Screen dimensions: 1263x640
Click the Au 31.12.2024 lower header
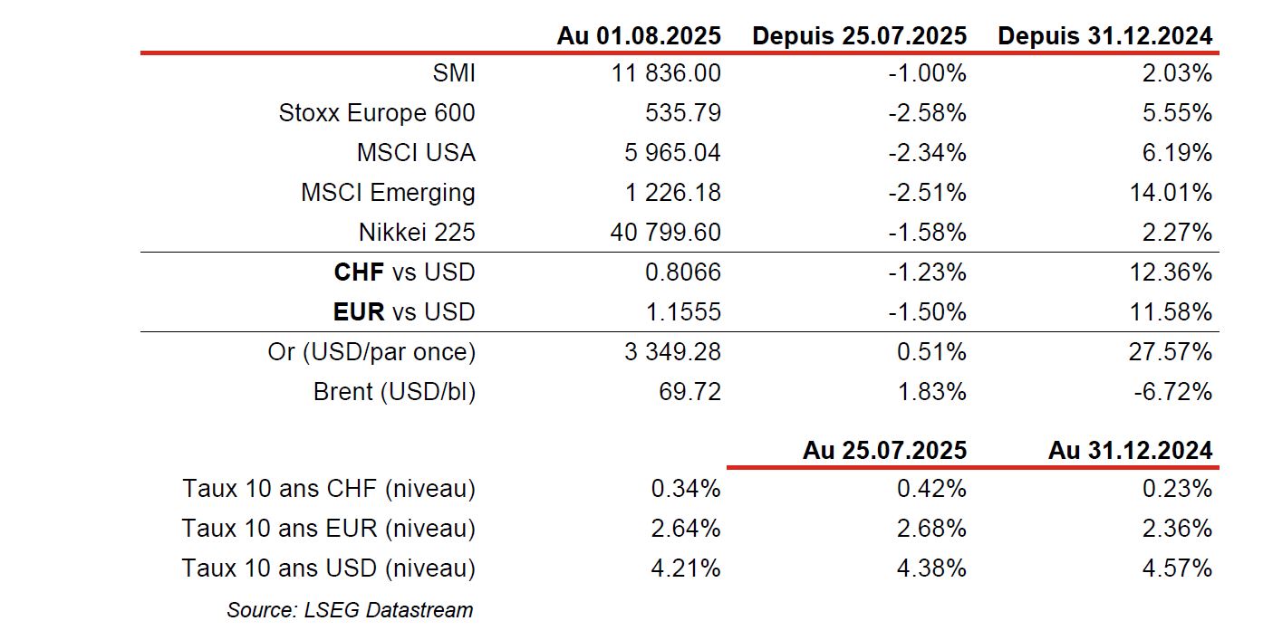pos(1130,450)
